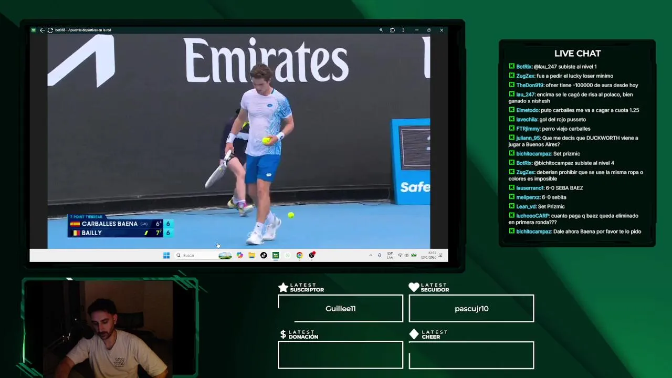The width and height of the screenshot is (672, 378).
Task: Click latest follower name pascujr10
Action: point(471,309)
